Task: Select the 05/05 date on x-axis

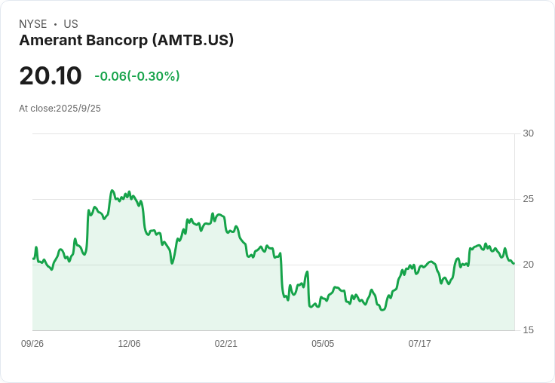Action: pos(323,344)
